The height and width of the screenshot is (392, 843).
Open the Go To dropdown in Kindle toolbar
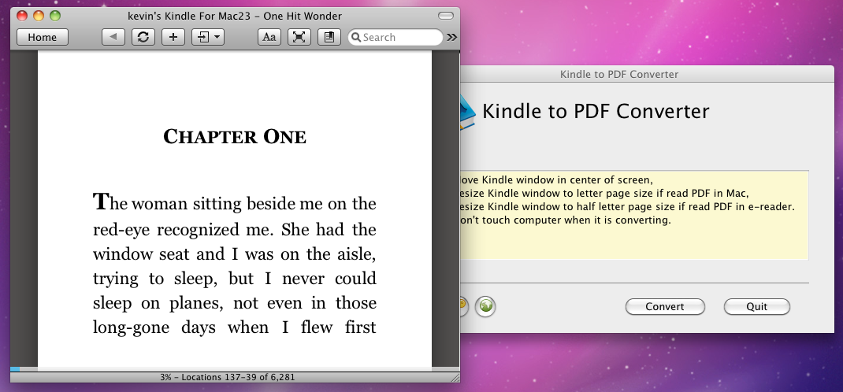(x=208, y=37)
